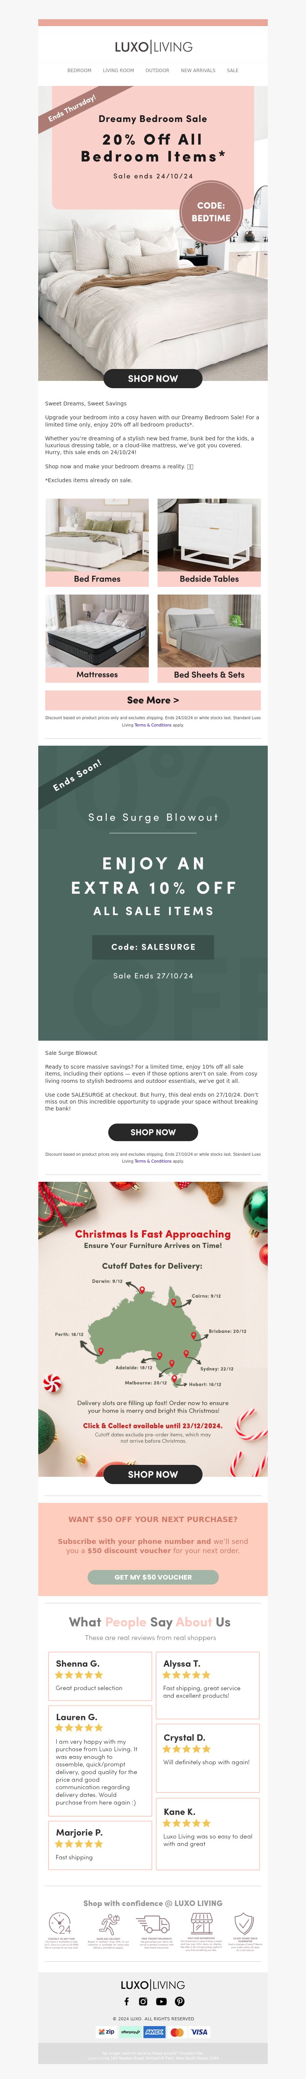The image size is (306, 2079).
Task: Open the Sale menu item
Action: 233,70
